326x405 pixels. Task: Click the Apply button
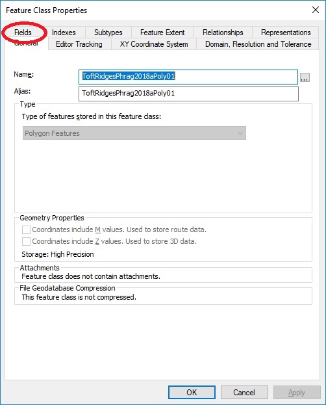point(297,393)
